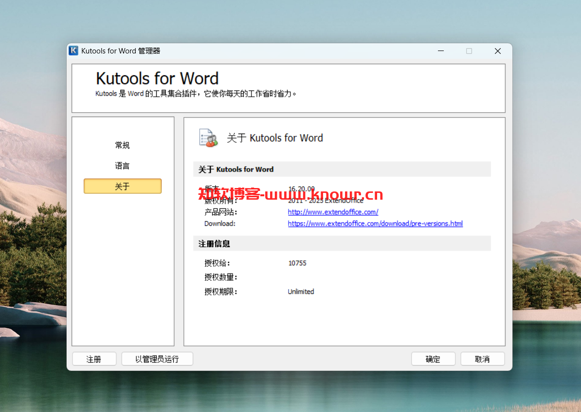Click the 授权数量: label
Screen dimensions: 581x412
tap(220, 277)
